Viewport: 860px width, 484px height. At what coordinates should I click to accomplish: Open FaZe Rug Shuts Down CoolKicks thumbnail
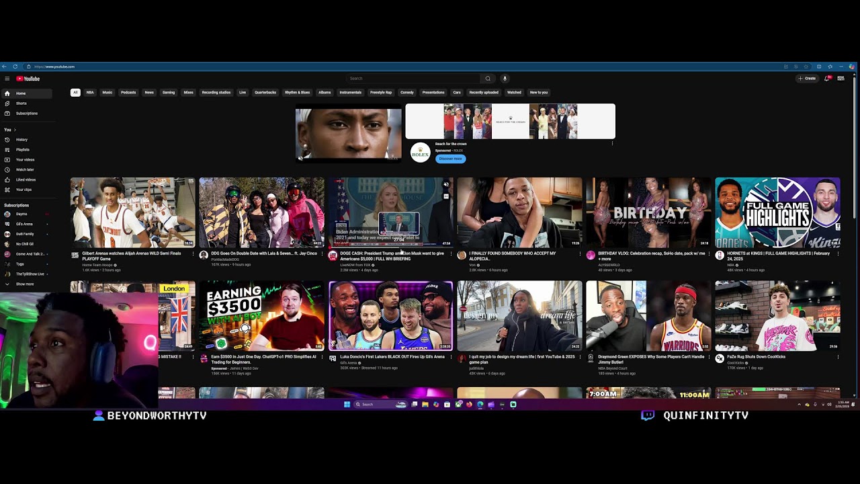pyautogui.click(x=777, y=316)
